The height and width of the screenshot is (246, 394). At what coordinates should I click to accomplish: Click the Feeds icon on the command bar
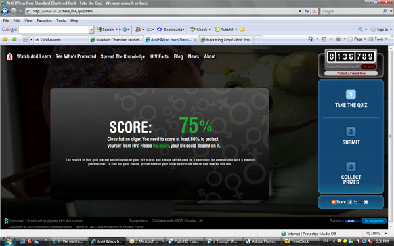(324, 39)
